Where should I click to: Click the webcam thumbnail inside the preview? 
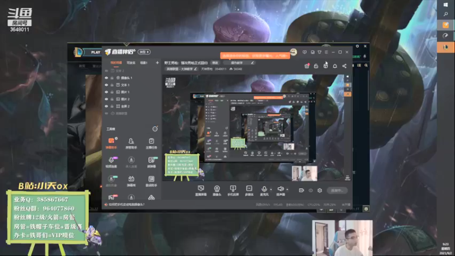pos(304,174)
